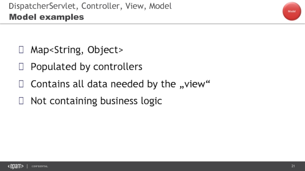Click bullet marker before Contains all data

(22, 84)
